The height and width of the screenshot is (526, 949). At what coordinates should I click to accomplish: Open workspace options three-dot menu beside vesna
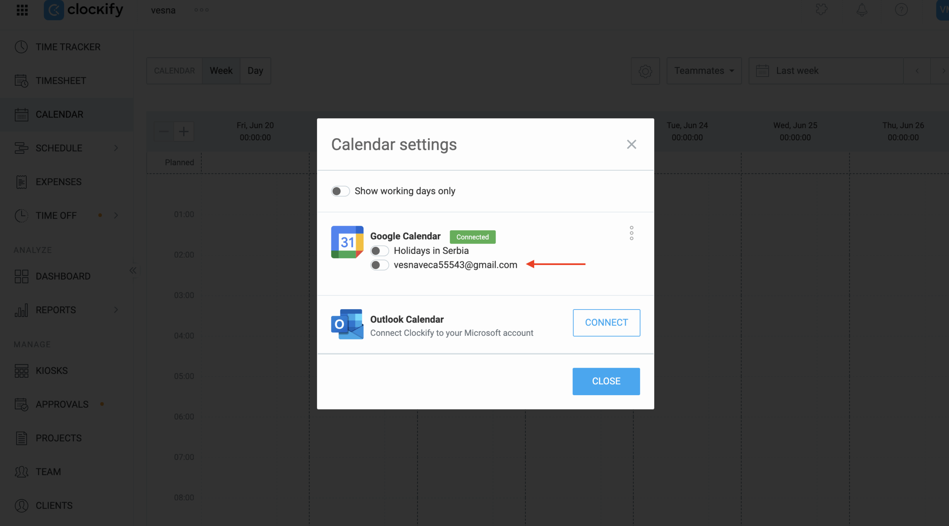pyautogui.click(x=201, y=10)
